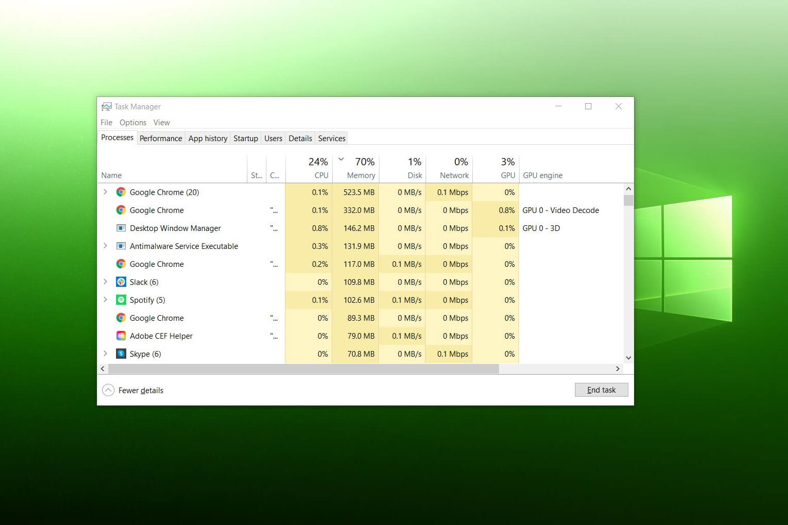This screenshot has width=788, height=525.
Task: Open the Startup tab
Action: (x=246, y=138)
